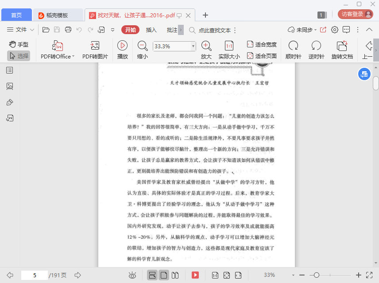Open the annotation pen sidebar icon
This screenshot has height=283, width=379.
coord(10,102)
